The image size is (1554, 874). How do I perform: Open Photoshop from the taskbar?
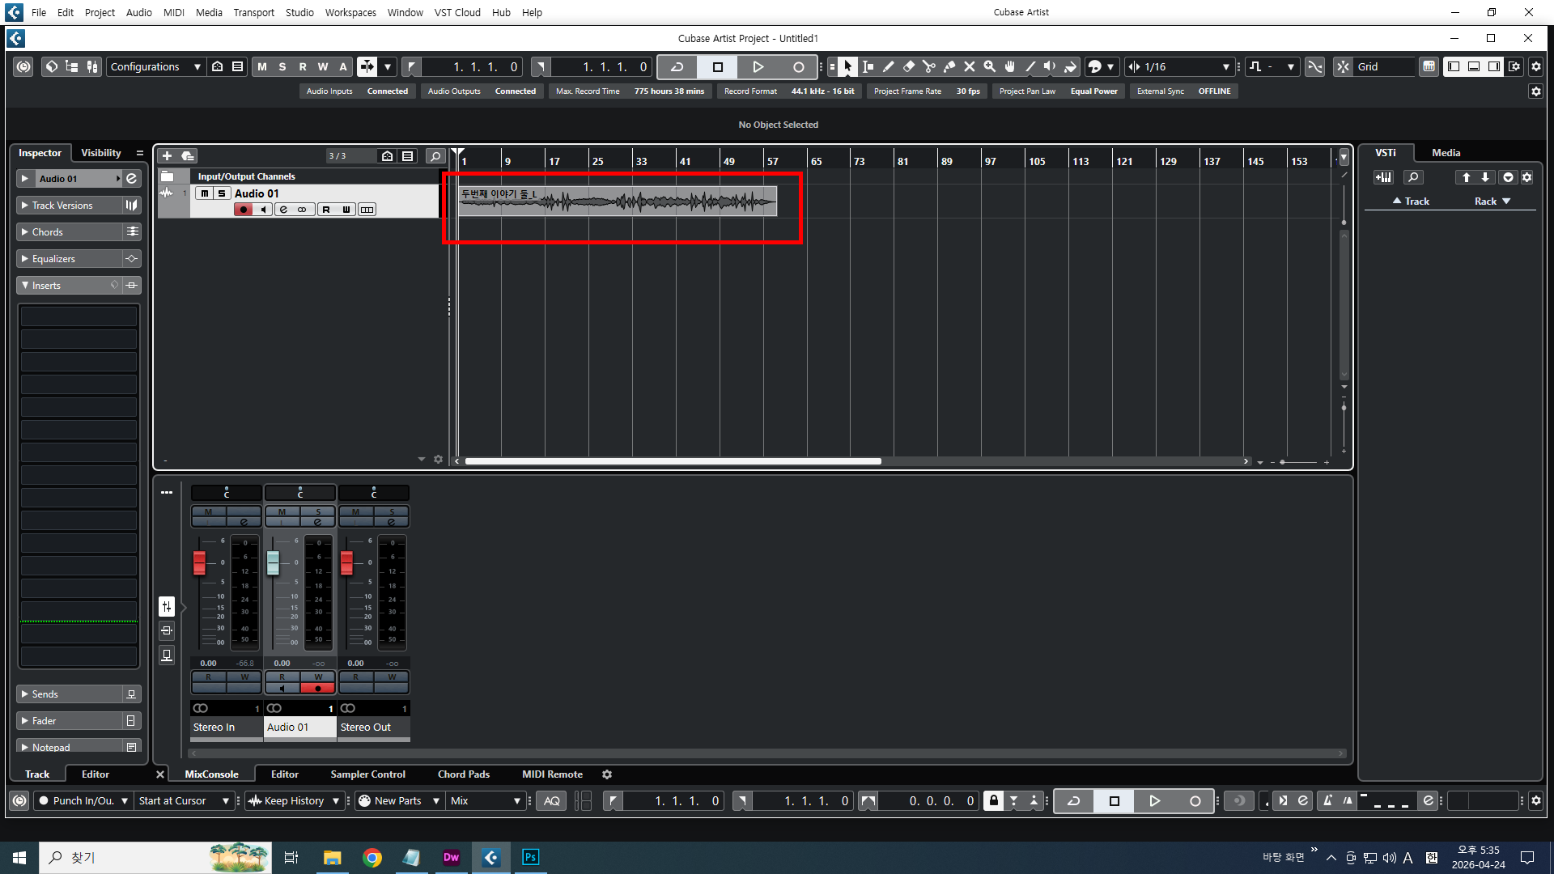coord(531,858)
